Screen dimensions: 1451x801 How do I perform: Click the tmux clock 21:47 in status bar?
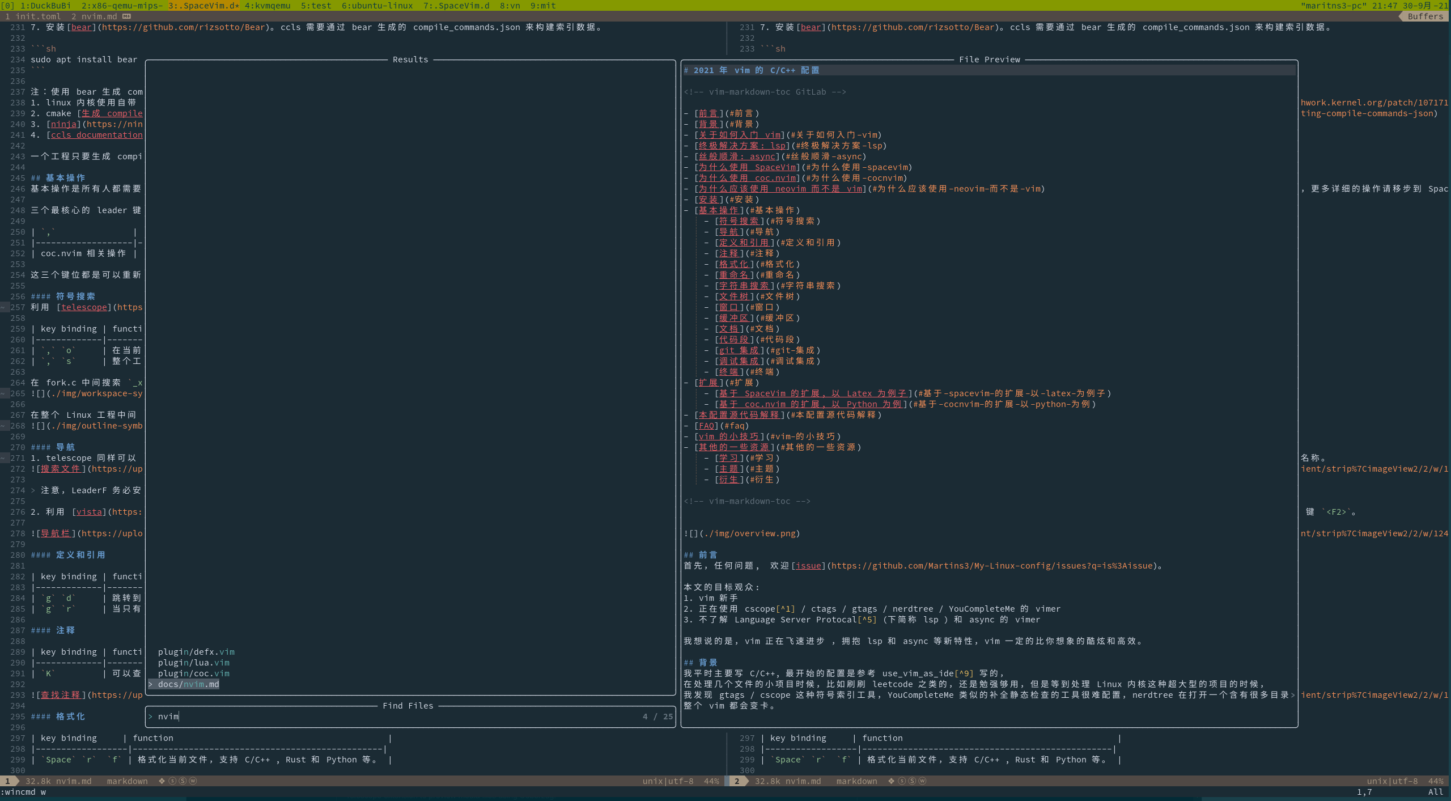point(1385,6)
